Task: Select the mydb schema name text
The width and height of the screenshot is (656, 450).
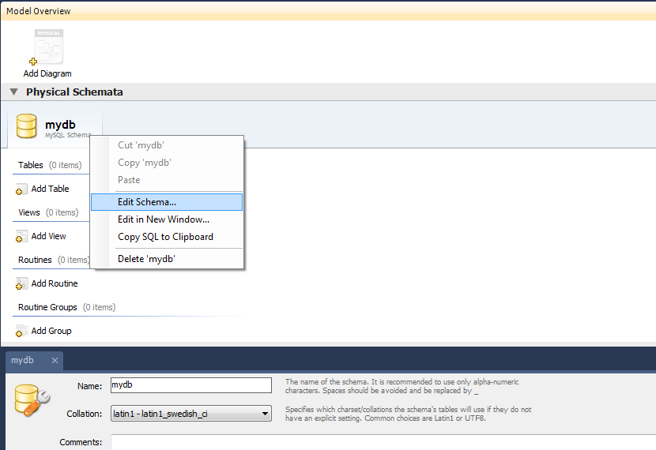Action: point(60,125)
